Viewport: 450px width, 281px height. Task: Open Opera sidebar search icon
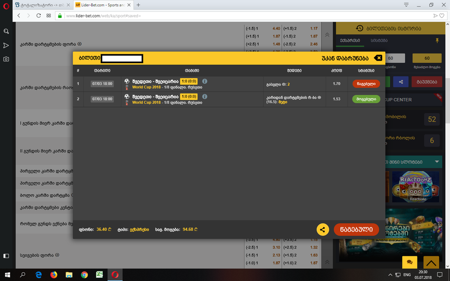[6, 31]
